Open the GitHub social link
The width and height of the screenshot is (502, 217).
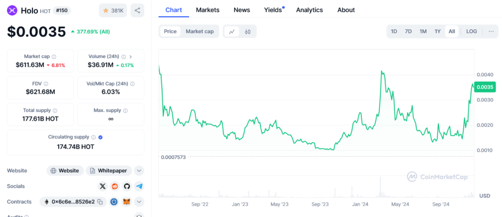tap(127, 186)
